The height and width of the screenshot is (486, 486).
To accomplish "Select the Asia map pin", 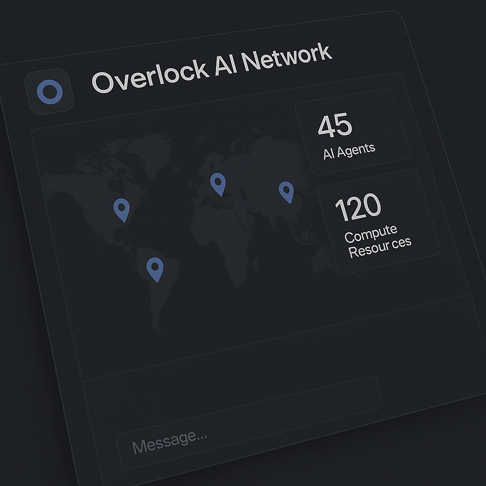I will click(286, 191).
